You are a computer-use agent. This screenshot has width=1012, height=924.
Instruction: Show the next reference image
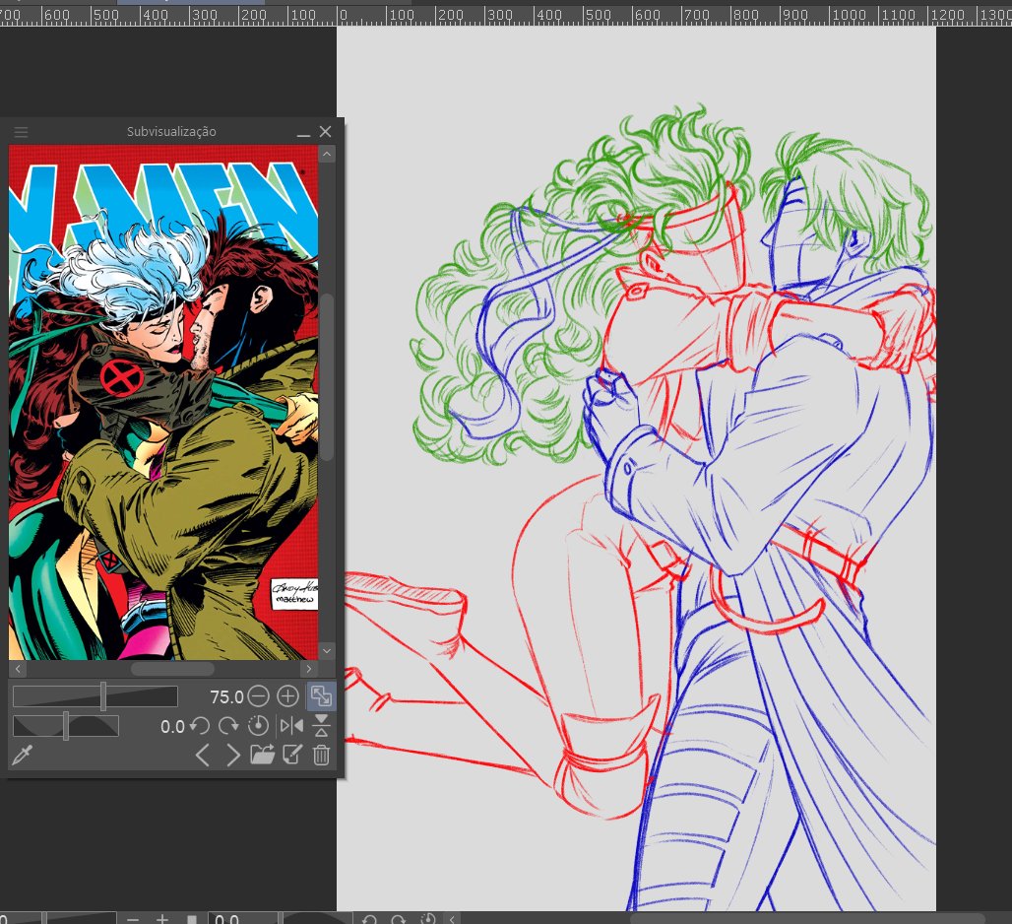232,755
